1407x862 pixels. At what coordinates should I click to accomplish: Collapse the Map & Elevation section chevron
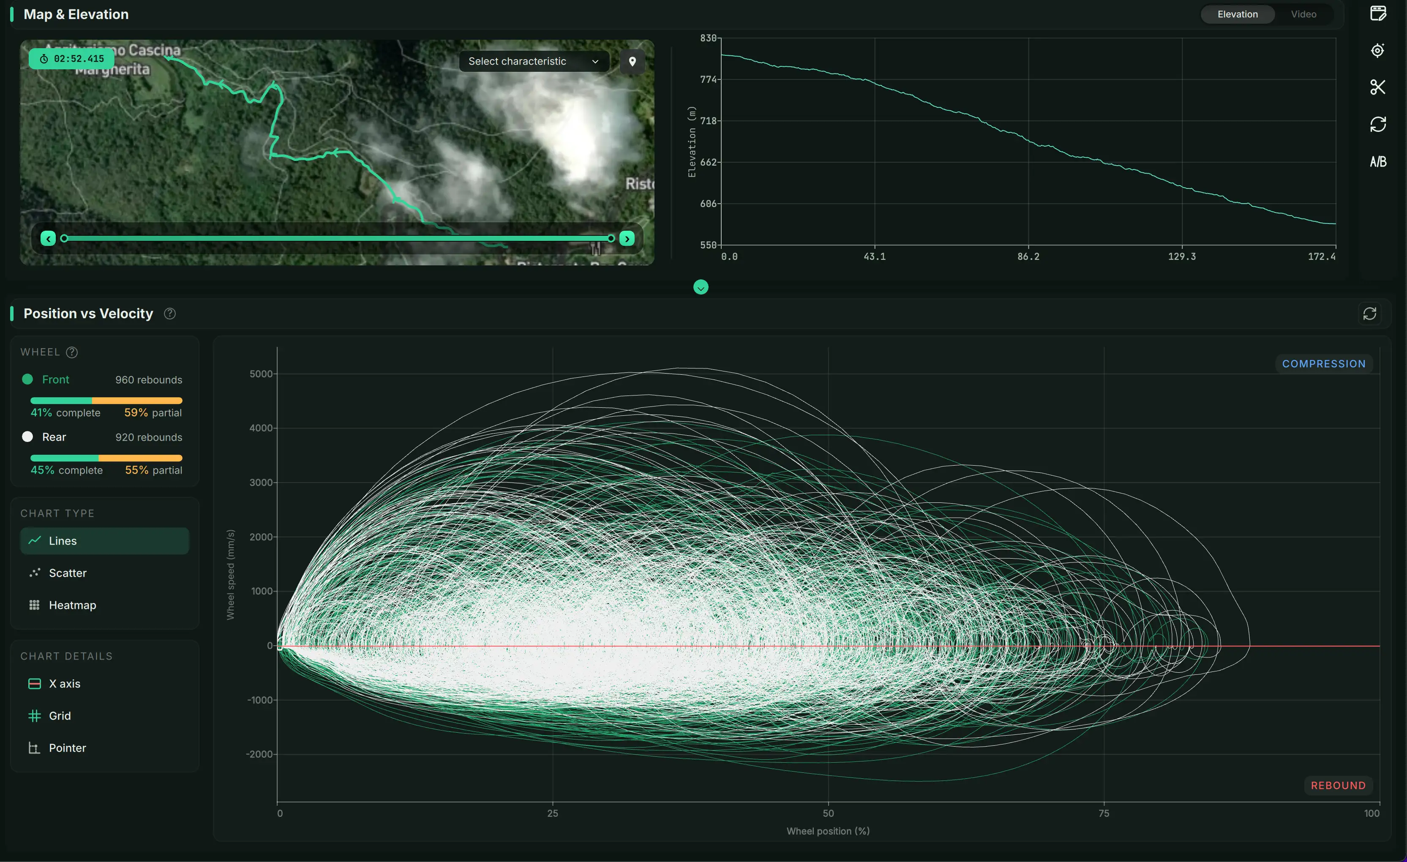[701, 287]
